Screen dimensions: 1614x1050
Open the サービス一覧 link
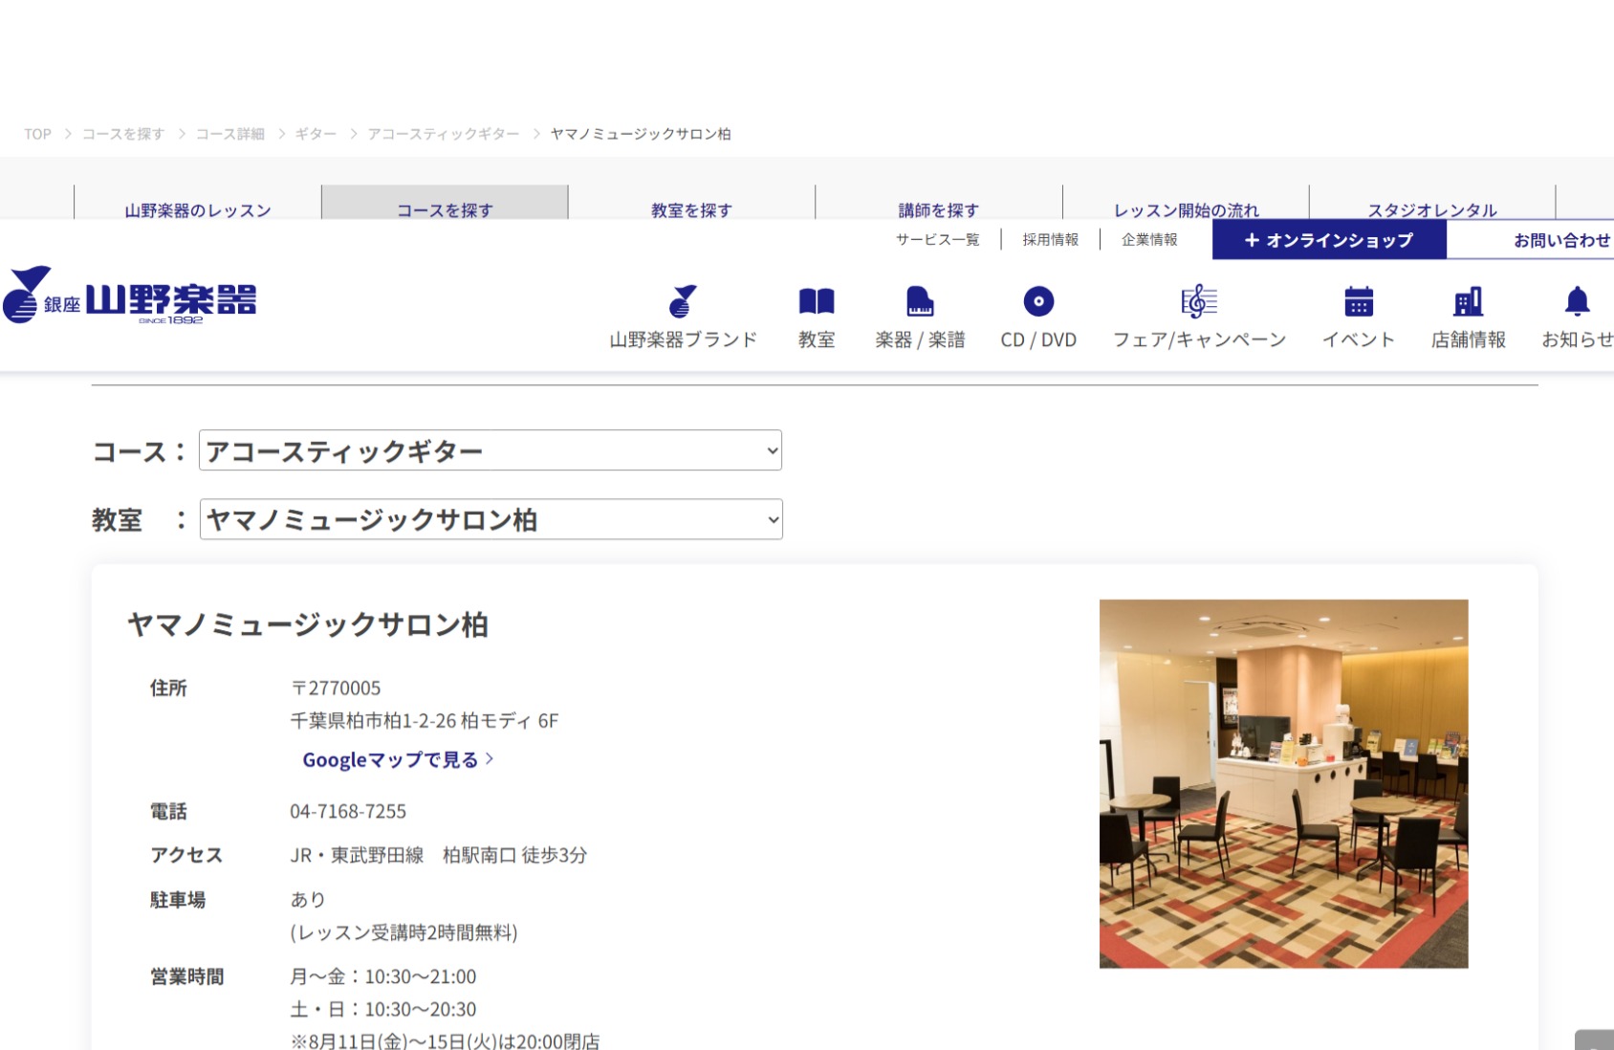[937, 239]
